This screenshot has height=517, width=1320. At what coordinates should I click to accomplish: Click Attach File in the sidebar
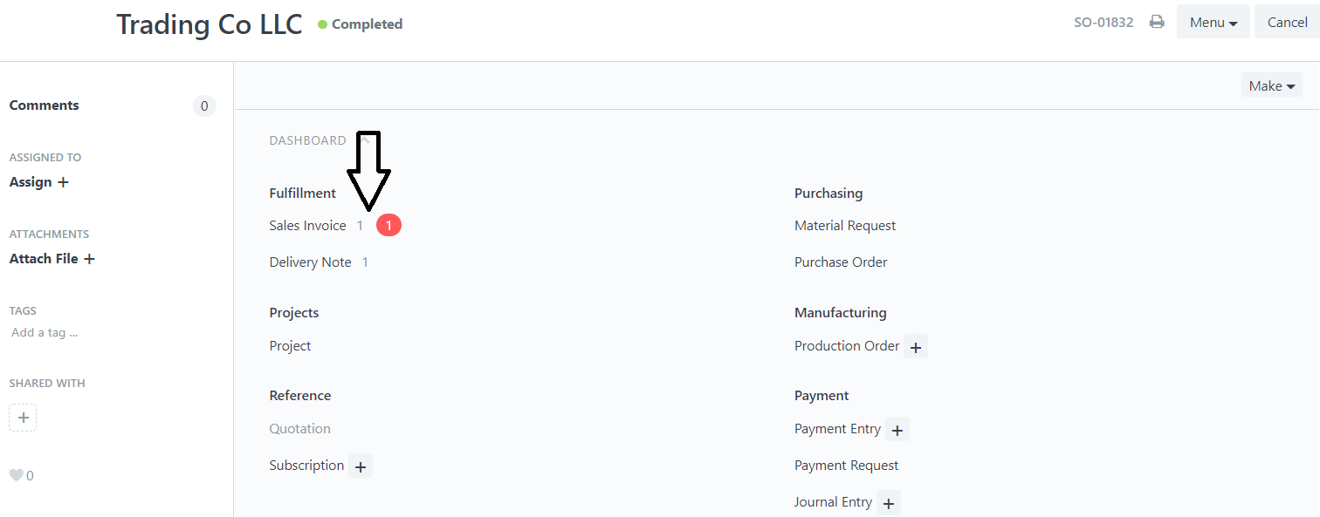(52, 259)
